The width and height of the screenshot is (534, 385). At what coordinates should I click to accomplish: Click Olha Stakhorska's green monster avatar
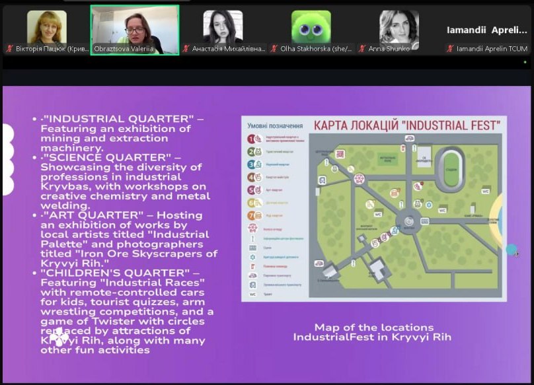(x=311, y=27)
